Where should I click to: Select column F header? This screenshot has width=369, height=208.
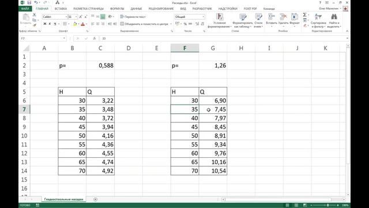click(x=184, y=48)
